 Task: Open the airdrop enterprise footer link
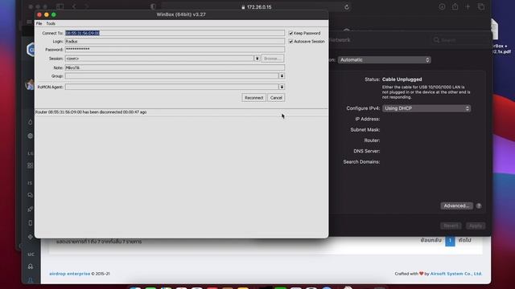pos(70,274)
